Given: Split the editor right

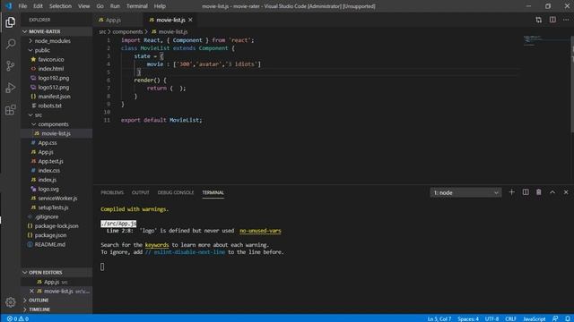Looking at the screenshot, I should click(552, 20).
